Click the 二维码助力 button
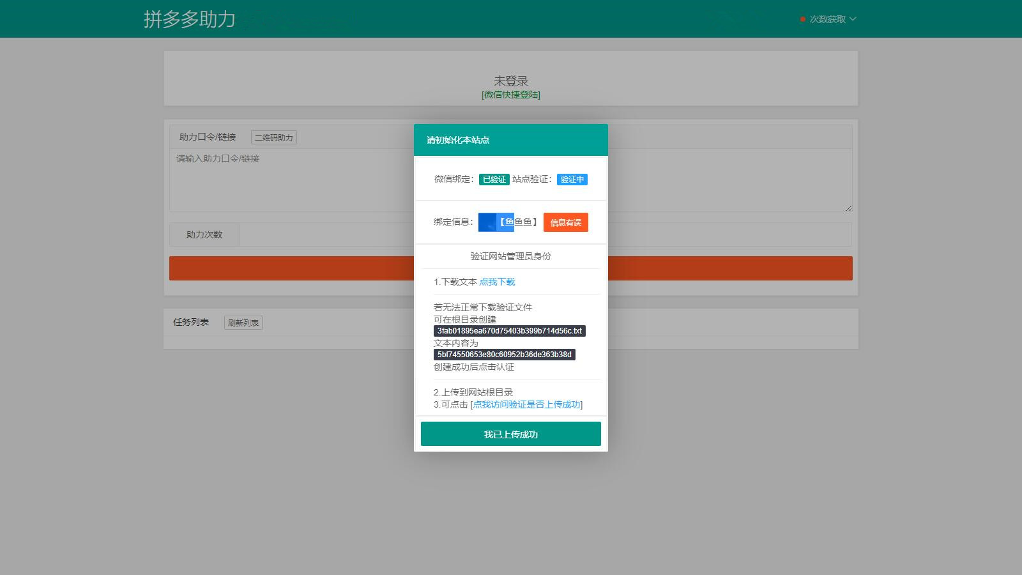 tap(274, 137)
